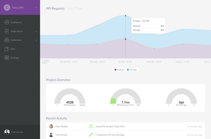Screen dimensions: 211x139
Task: Click Dave Bobak's name in Recent Activity
Action: 61,126
